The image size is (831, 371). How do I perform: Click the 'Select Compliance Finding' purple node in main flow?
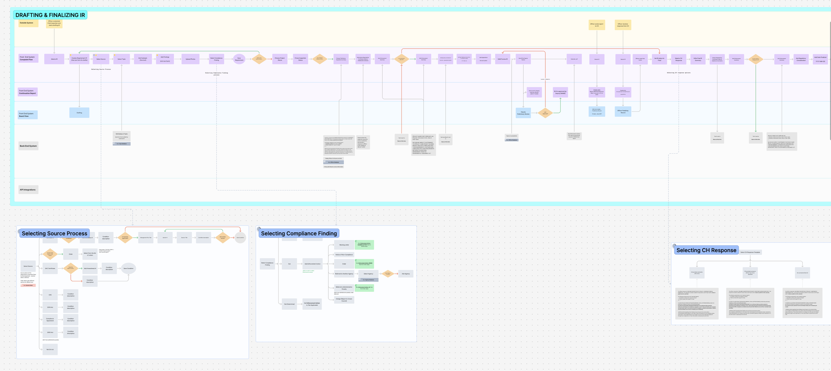216,59
